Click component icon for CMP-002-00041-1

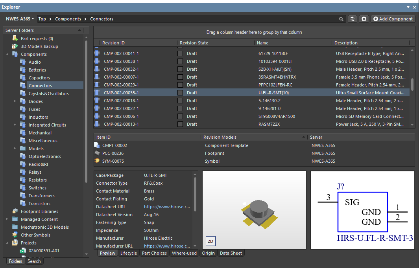[97, 53]
